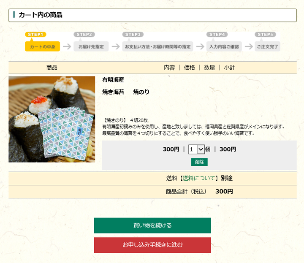Click the STEP2 badge
This screenshot has width=304, height=263.
[x=84, y=35]
